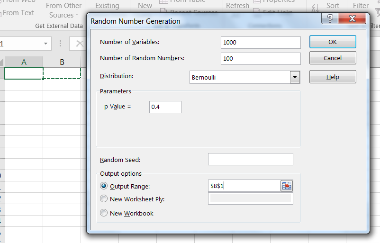Click Refresh All in the ribbon

pyautogui.click(x=237, y=6)
